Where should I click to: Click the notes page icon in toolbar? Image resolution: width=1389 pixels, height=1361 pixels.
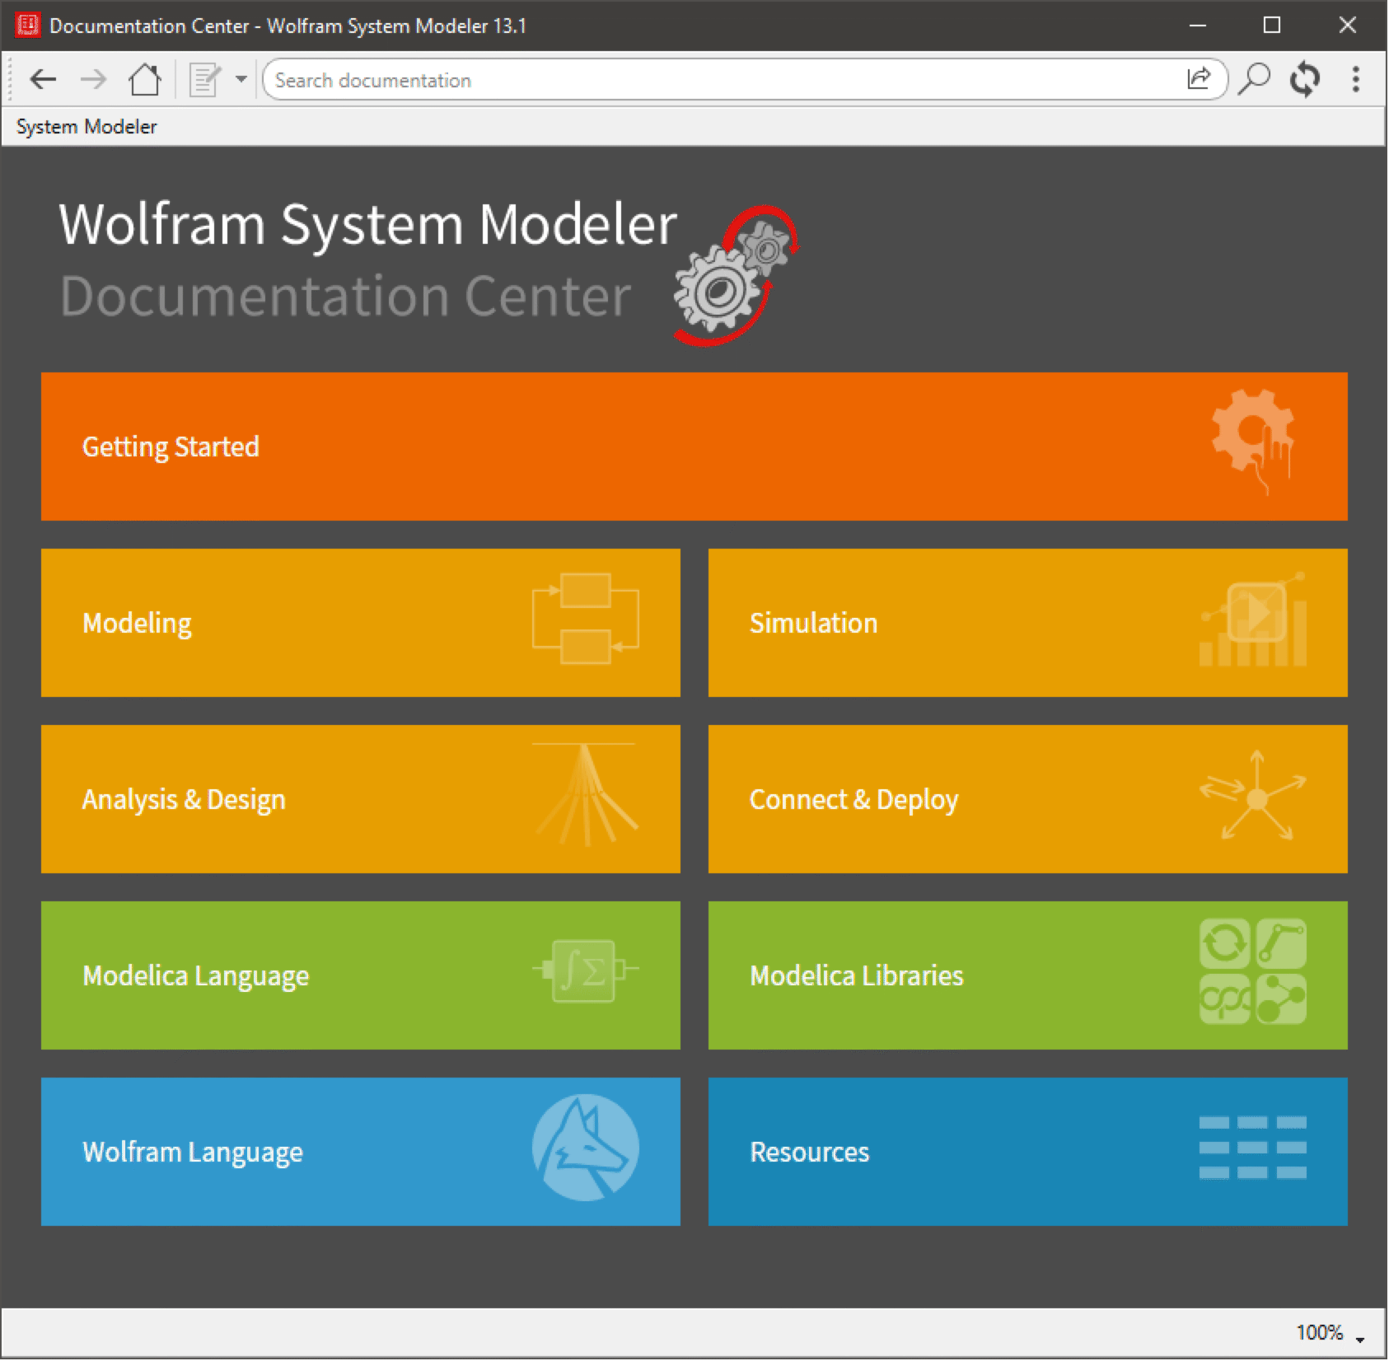pyautogui.click(x=204, y=80)
